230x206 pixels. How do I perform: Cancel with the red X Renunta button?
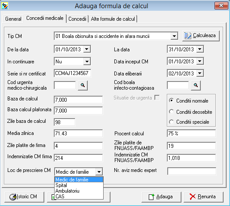tap(203, 197)
